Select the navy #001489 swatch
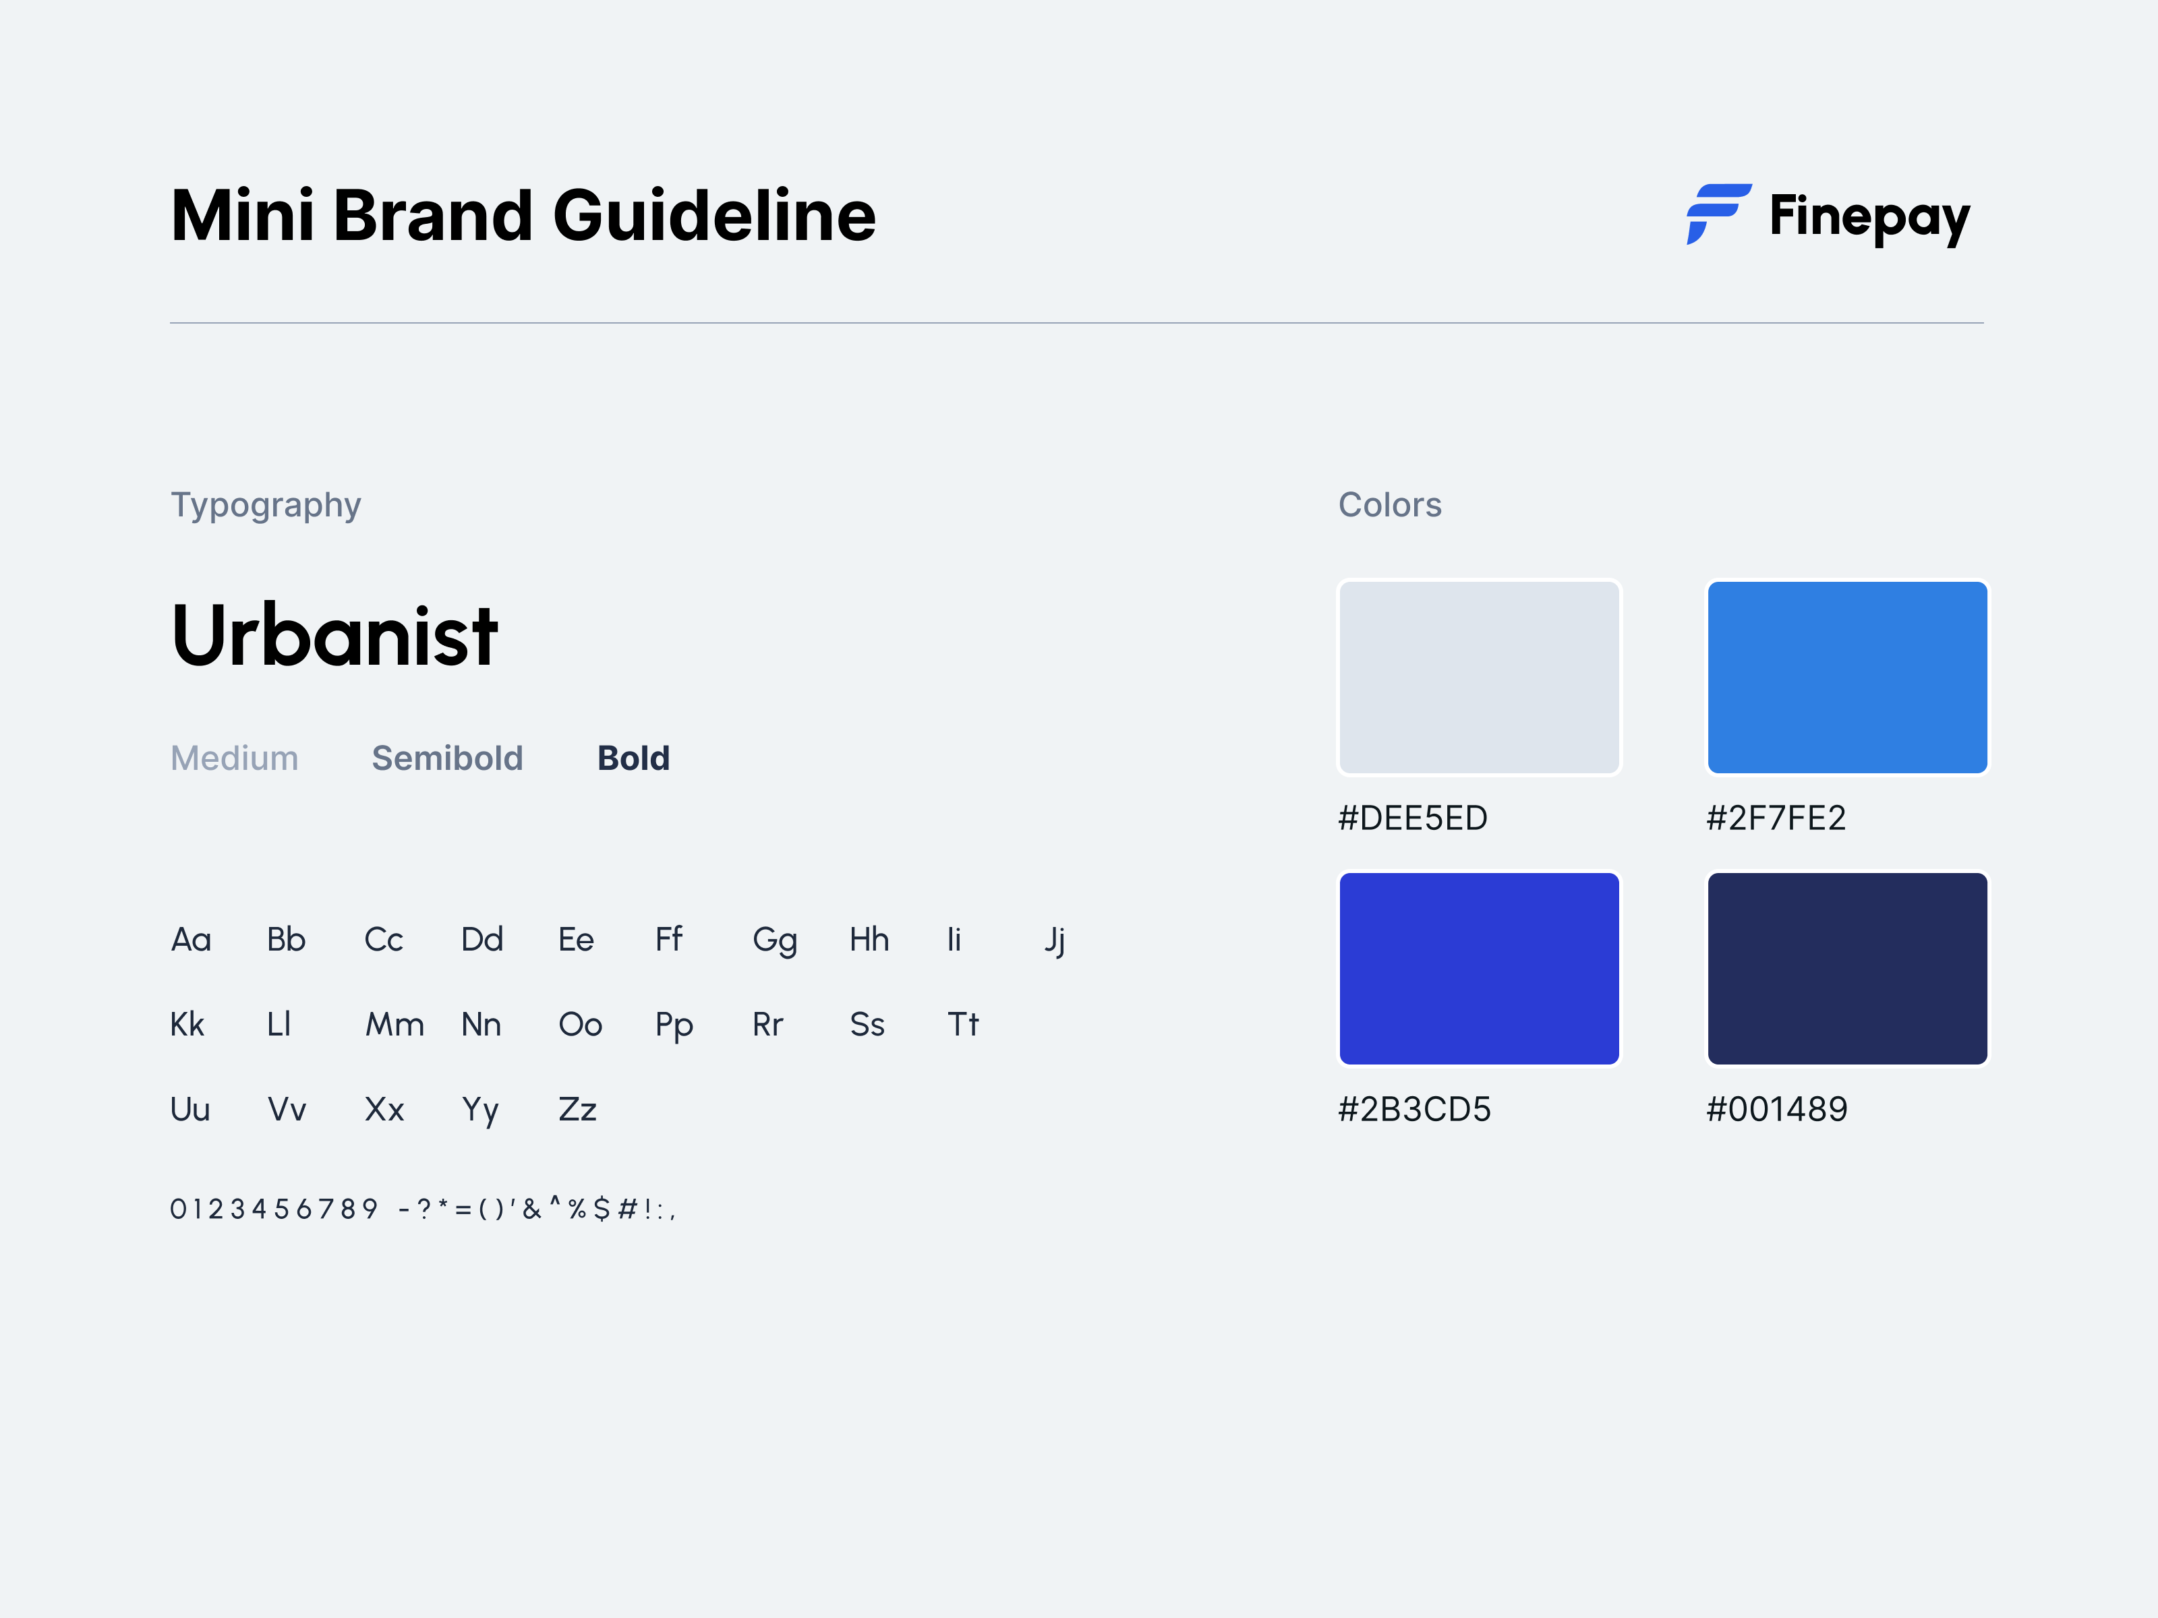This screenshot has width=2158, height=1618. point(1847,967)
